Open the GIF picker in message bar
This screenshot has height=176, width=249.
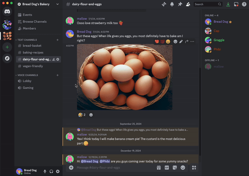[167, 168]
